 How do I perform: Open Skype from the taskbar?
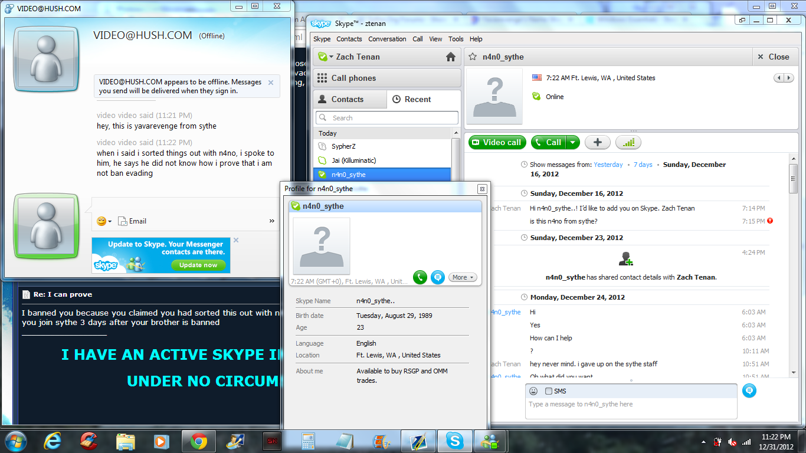point(454,441)
